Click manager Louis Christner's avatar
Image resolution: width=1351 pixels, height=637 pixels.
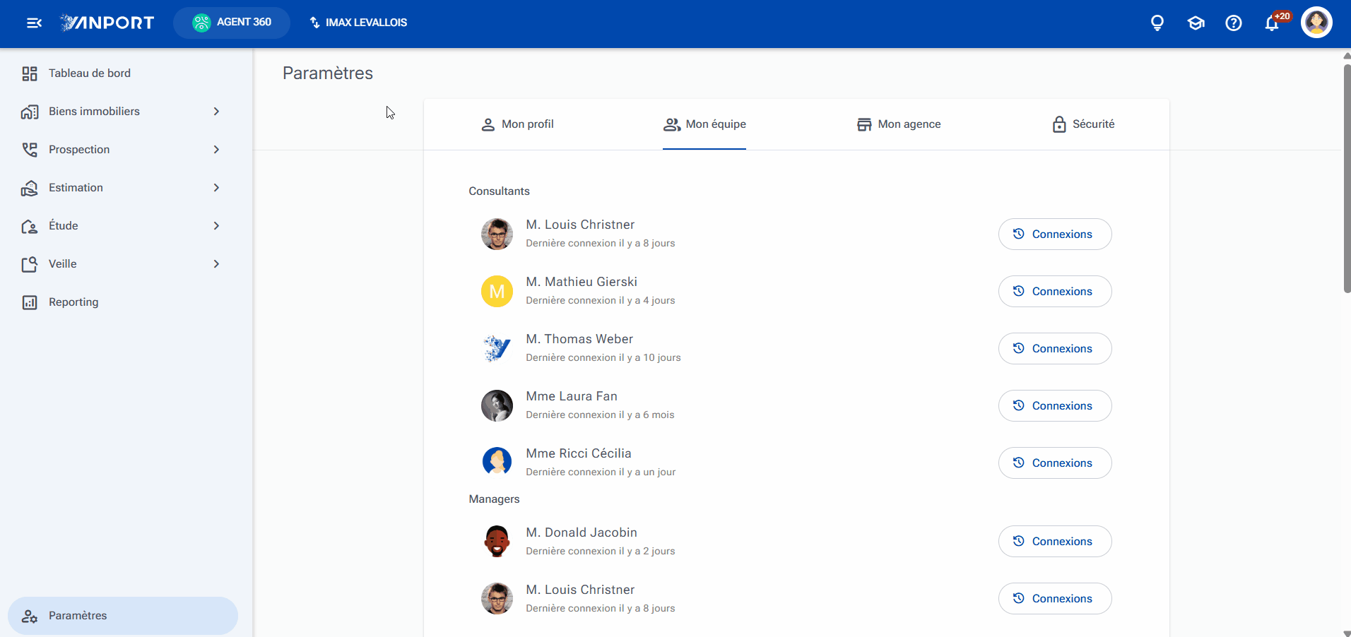[497, 599]
